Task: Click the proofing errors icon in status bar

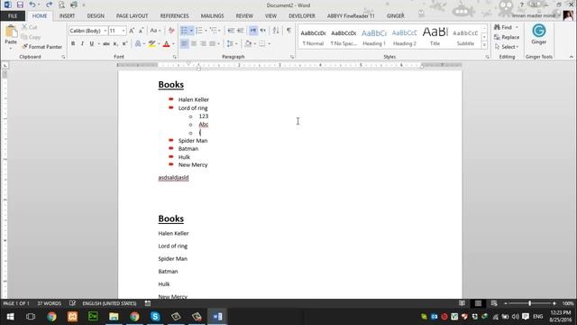Action: tap(72, 303)
